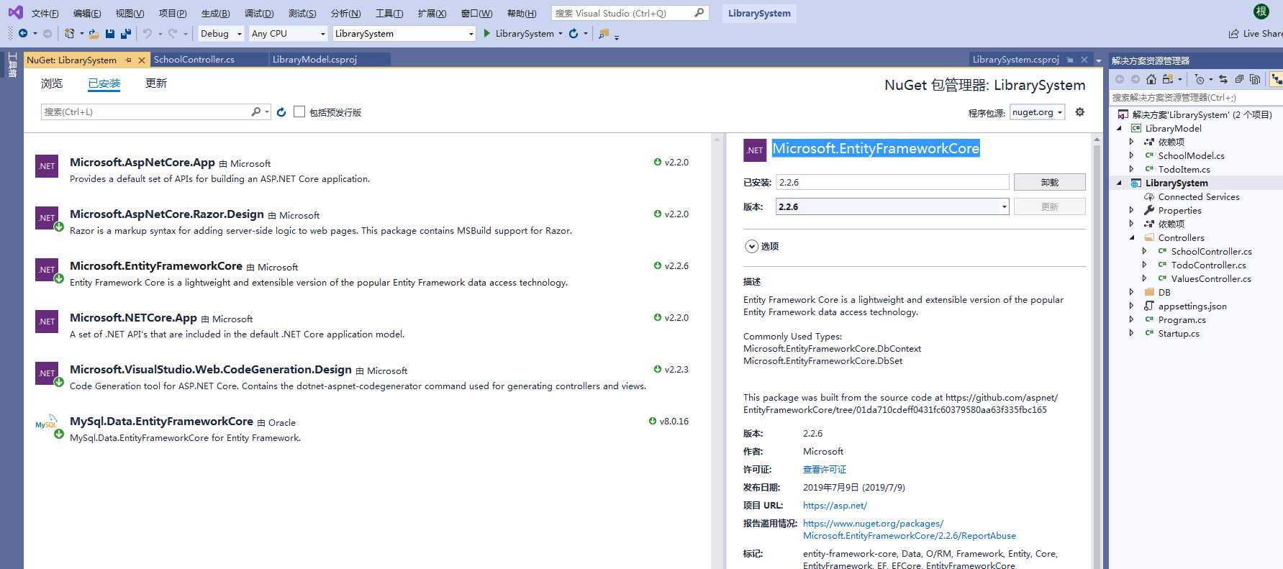
Task: Collapse the Controllers folder node
Action: pyautogui.click(x=1132, y=237)
